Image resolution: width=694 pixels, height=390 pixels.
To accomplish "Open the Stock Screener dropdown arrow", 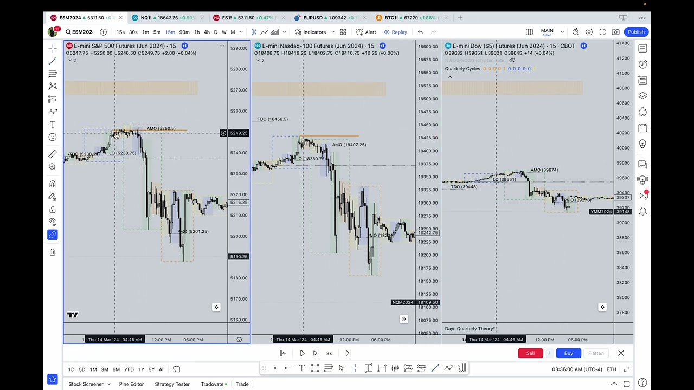I will (108, 384).
